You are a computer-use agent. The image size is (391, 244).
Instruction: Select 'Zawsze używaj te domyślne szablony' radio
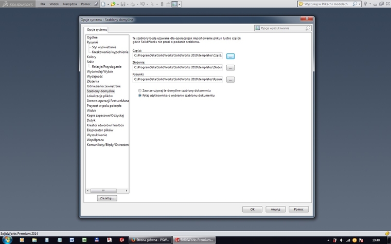[x=139, y=90]
